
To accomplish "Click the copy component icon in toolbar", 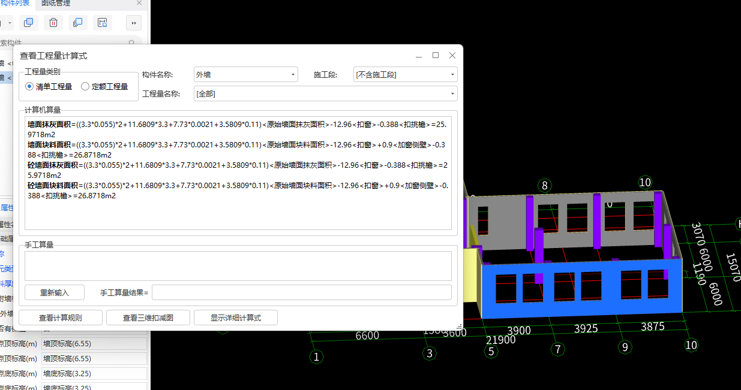I will tap(28, 23).
